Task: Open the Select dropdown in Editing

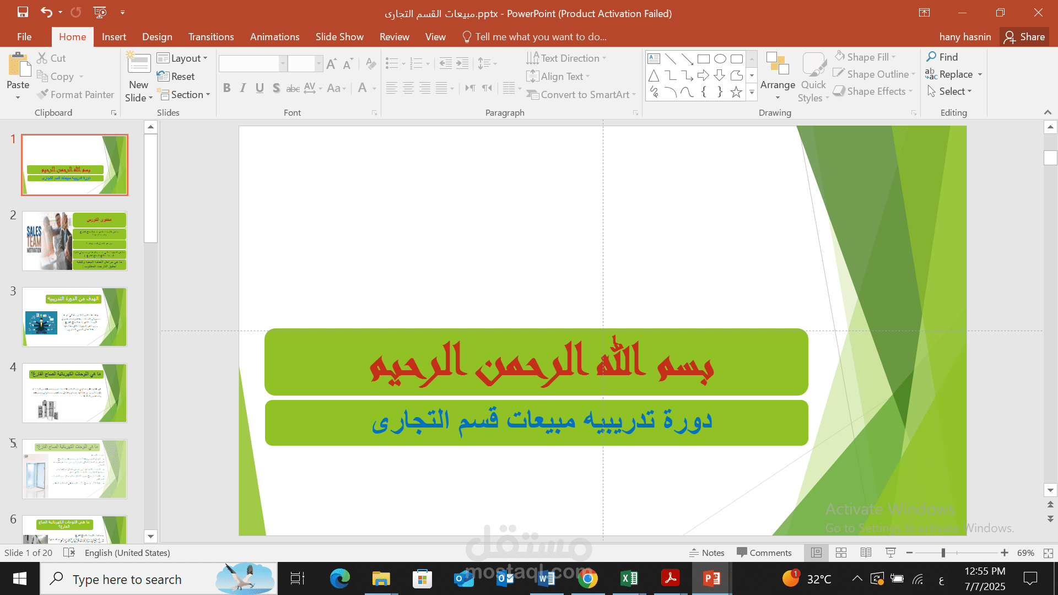Action: (949, 91)
